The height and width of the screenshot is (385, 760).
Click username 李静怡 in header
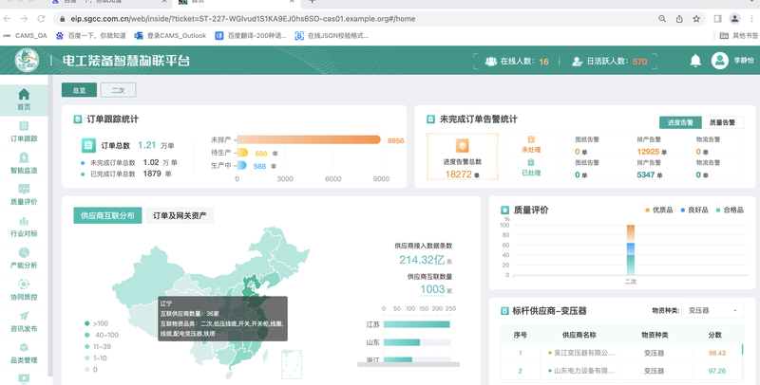744,61
